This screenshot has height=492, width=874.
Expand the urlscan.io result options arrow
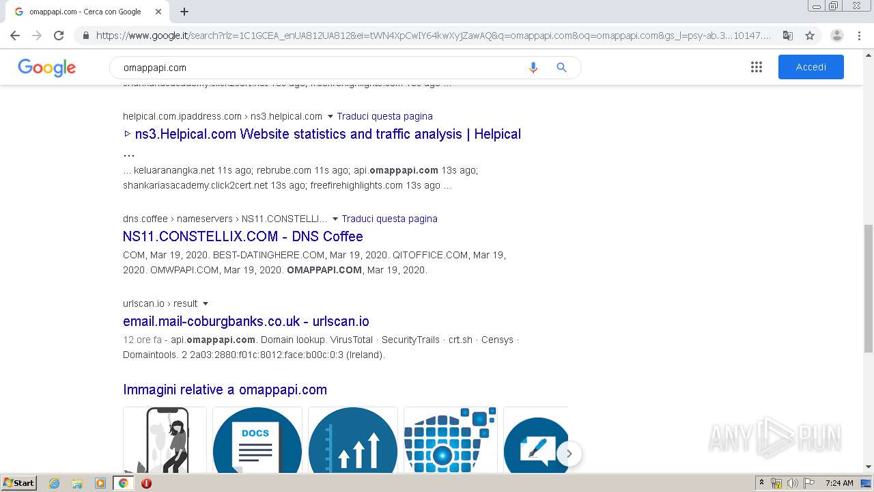[x=205, y=303]
